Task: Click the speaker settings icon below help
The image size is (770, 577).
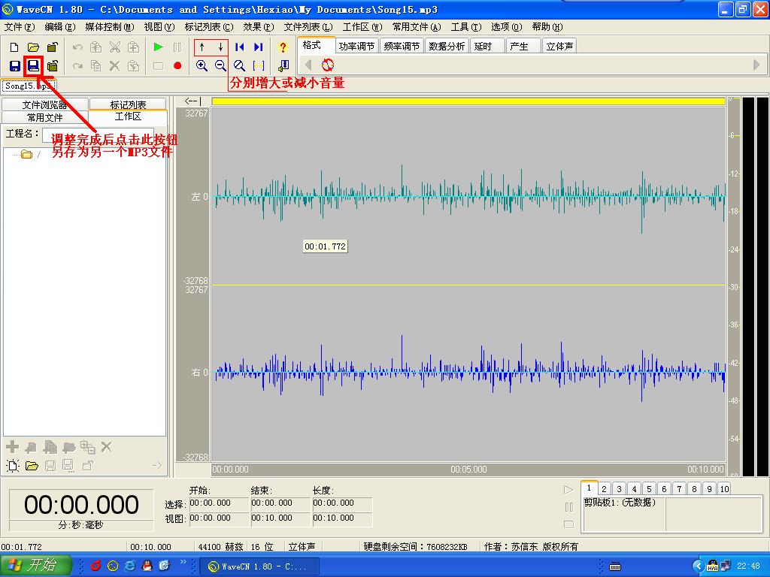Action: 283,66
